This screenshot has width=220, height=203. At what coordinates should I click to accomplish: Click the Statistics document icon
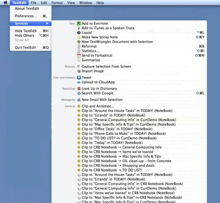pos(79,51)
